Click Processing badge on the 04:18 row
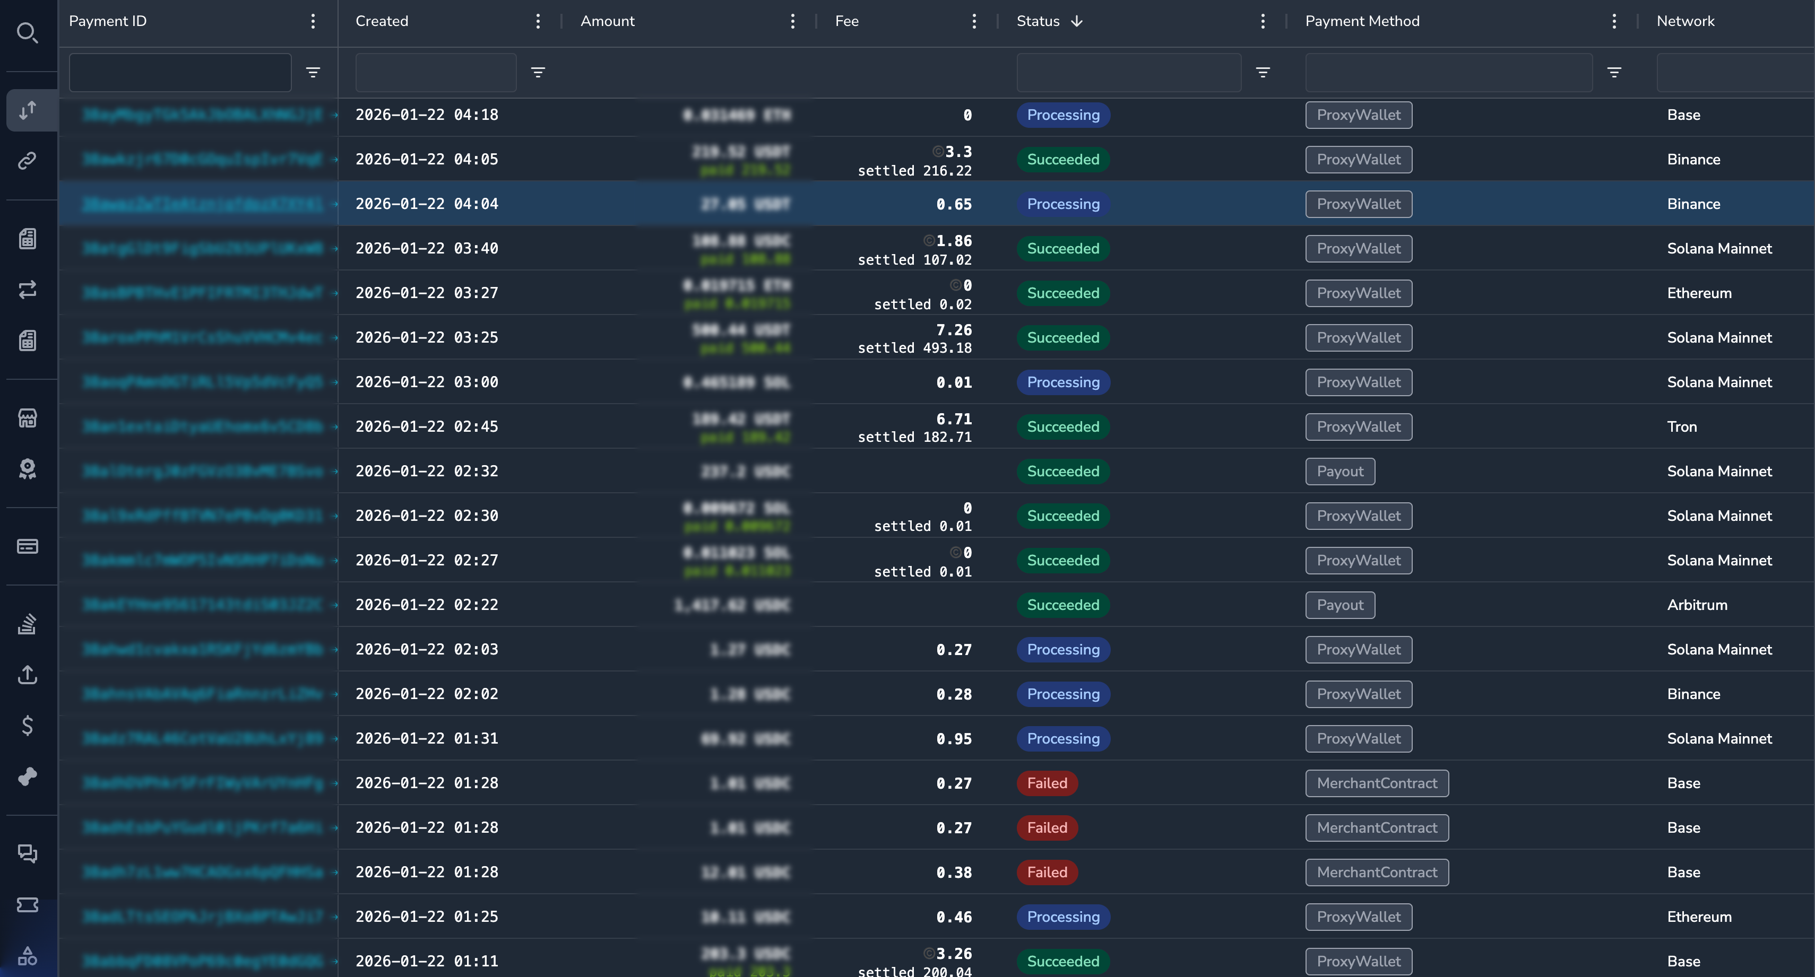The height and width of the screenshot is (977, 1815). (1063, 115)
